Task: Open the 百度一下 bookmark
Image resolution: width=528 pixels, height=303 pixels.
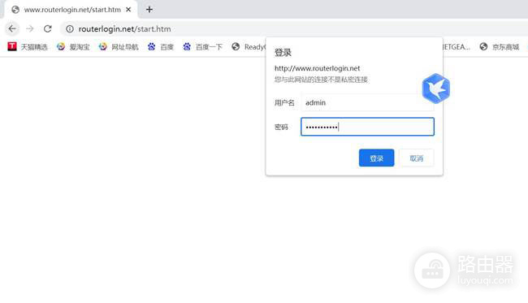Action: pos(203,47)
